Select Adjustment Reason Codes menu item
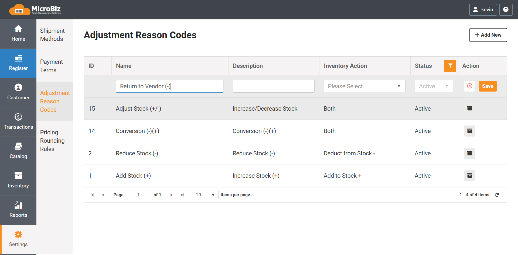Viewport: 518px width, 255px height. point(55,101)
